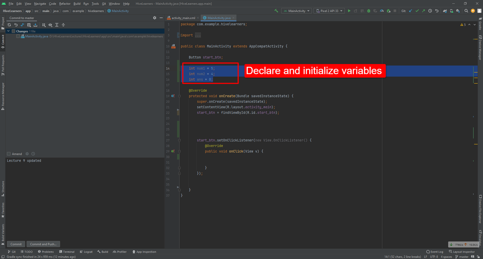Fold the onCreate method in gutter

point(179,96)
